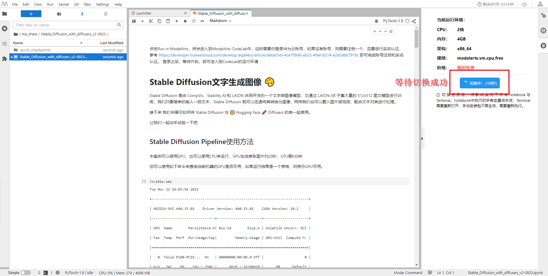Open the Run menu
The image size is (548, 276).
click(50, 4)
